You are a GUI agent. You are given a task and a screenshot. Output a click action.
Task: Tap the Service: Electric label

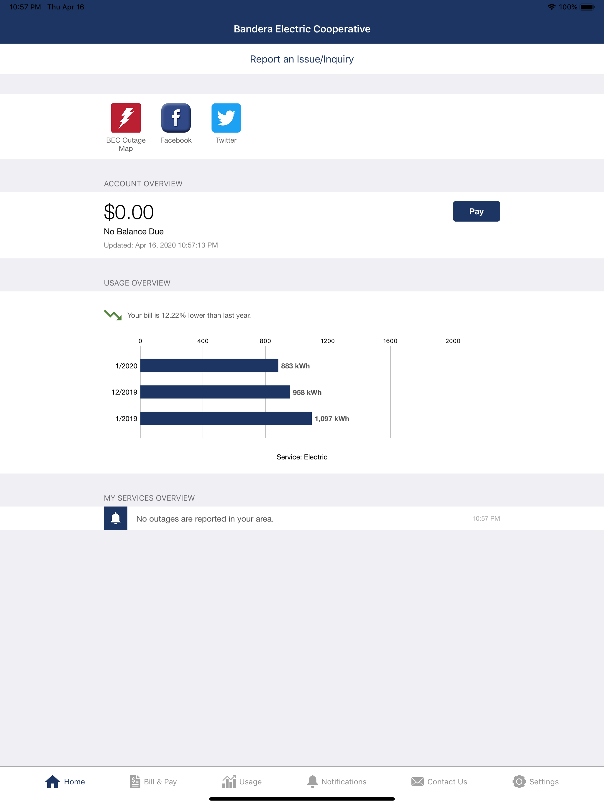[x=302, y=457]
